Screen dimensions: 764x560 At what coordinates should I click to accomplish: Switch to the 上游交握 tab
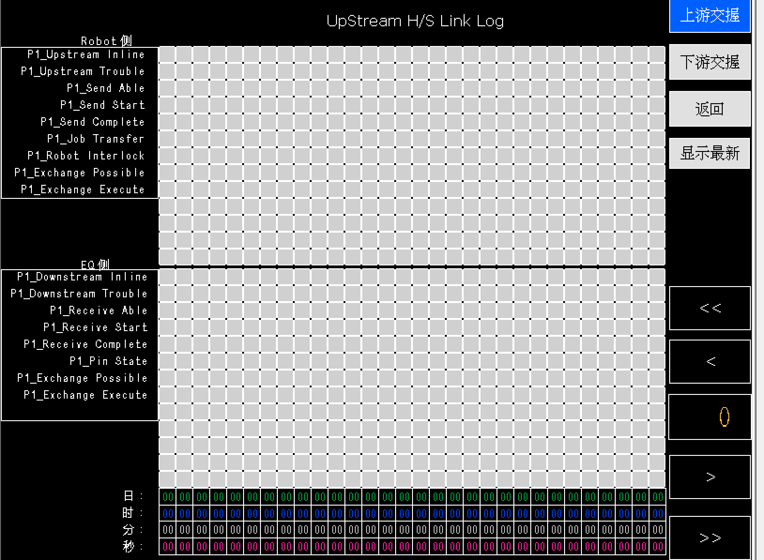pos(709,16)
